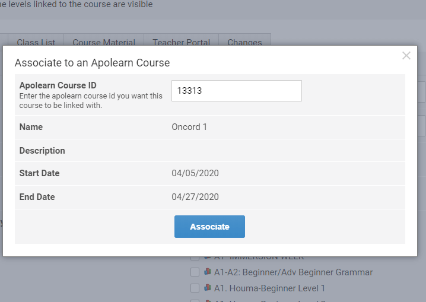This screenshot has height=302, width=426.
Task: Click the icon beside A1 Immersion Week
Action: pyautogui.click(x=207, y=258)
